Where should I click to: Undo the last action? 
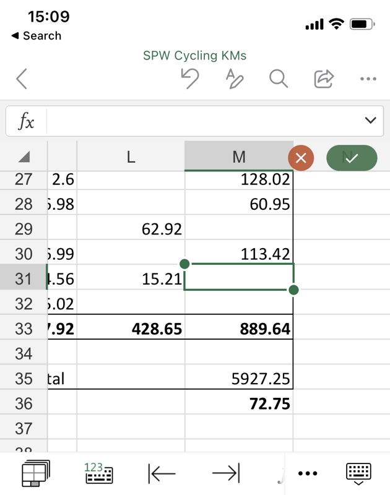click(189, 79)
